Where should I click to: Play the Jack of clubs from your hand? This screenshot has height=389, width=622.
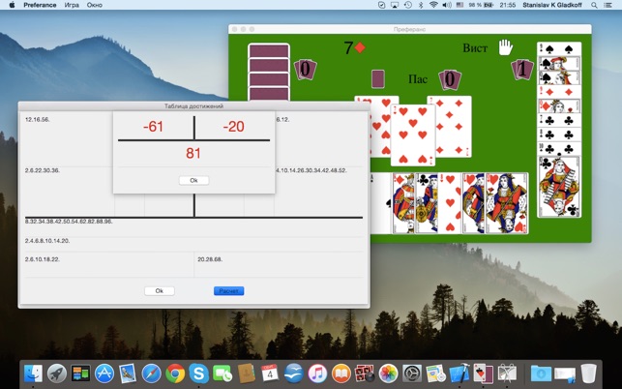pos(426,203)
